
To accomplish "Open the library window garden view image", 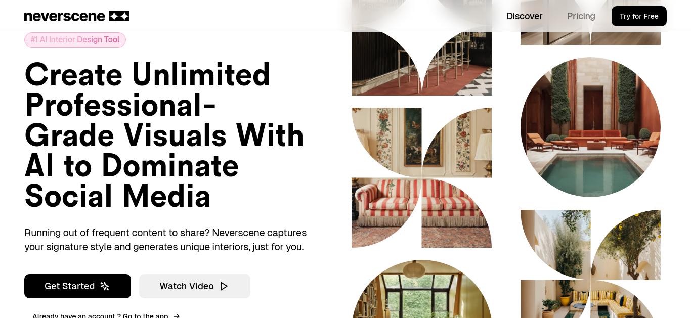I will [x=421, y=289].
